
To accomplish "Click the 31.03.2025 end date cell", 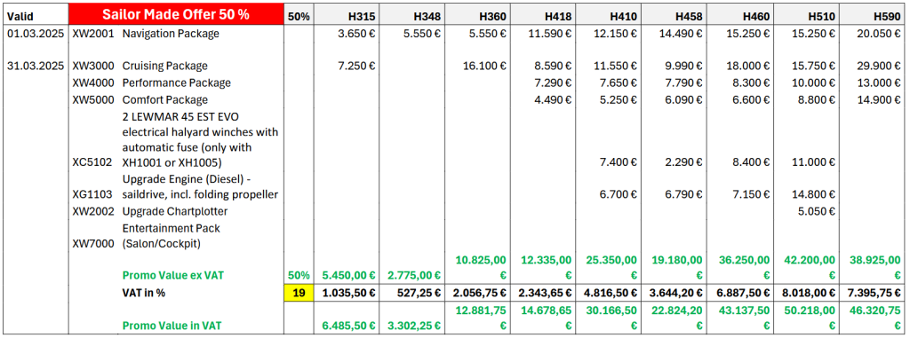I will (x=36, y=66).
